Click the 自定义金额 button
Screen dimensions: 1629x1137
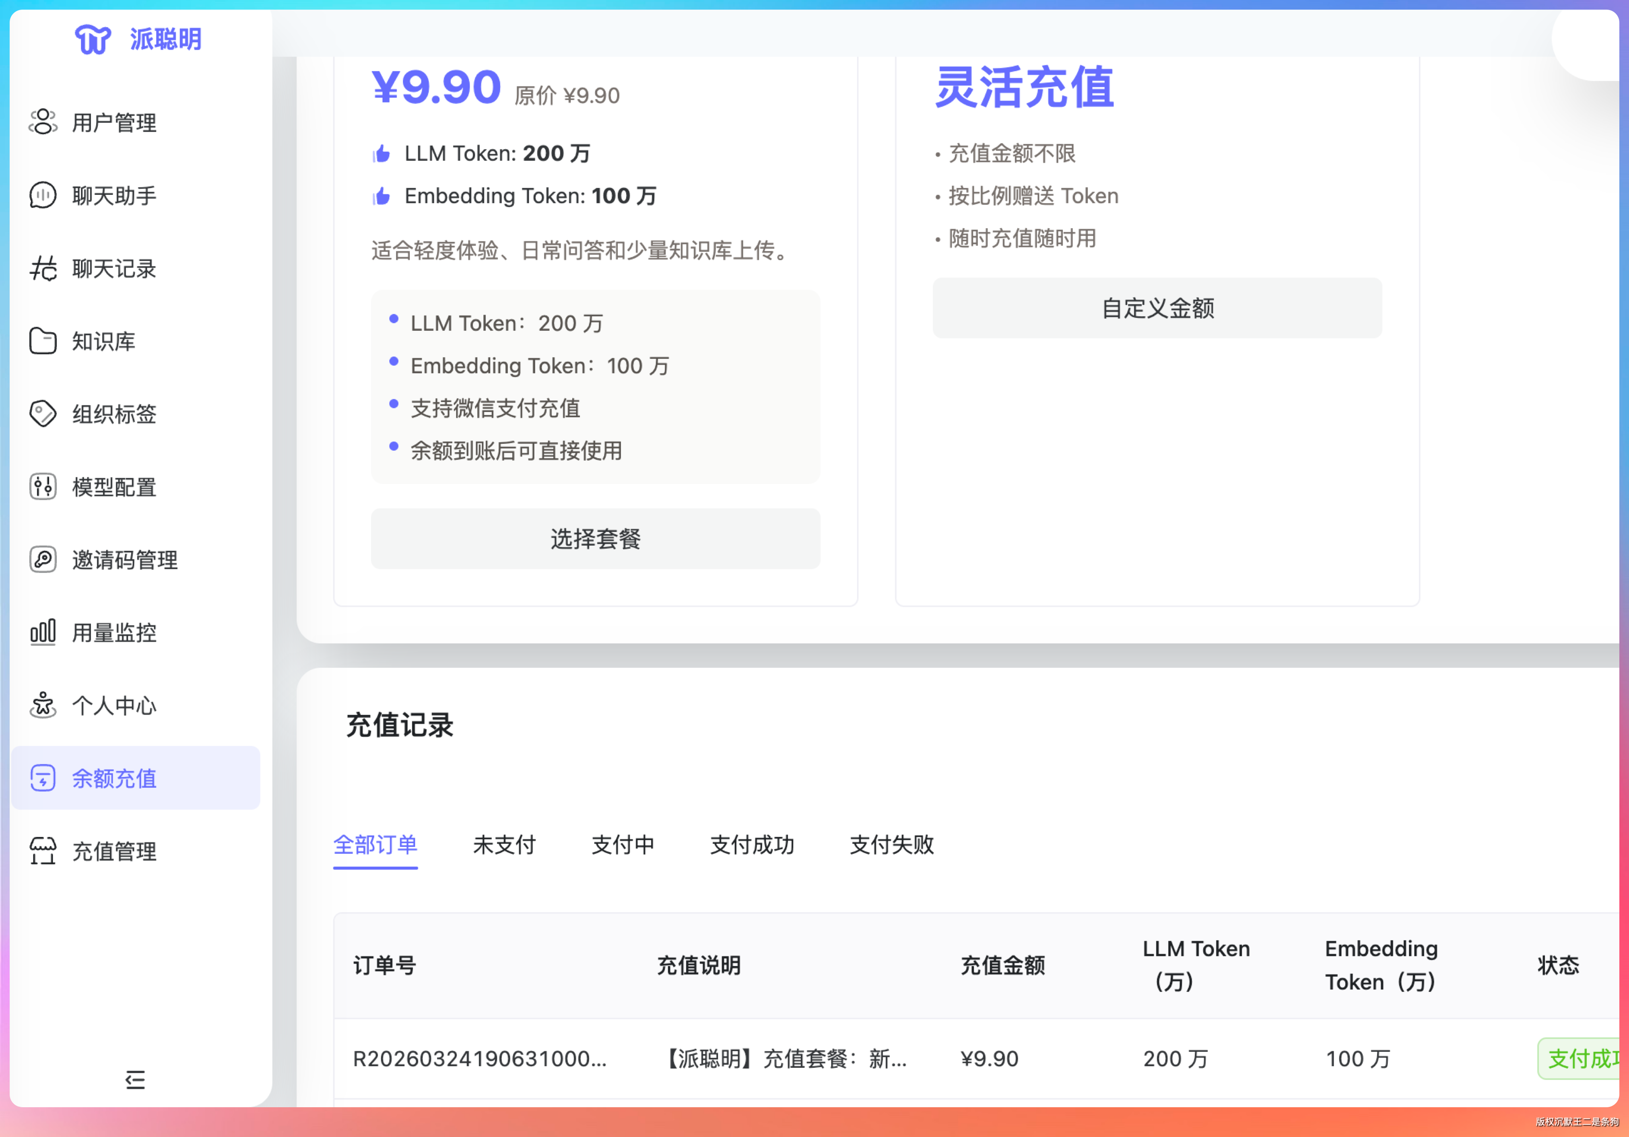pos(1157,308)
